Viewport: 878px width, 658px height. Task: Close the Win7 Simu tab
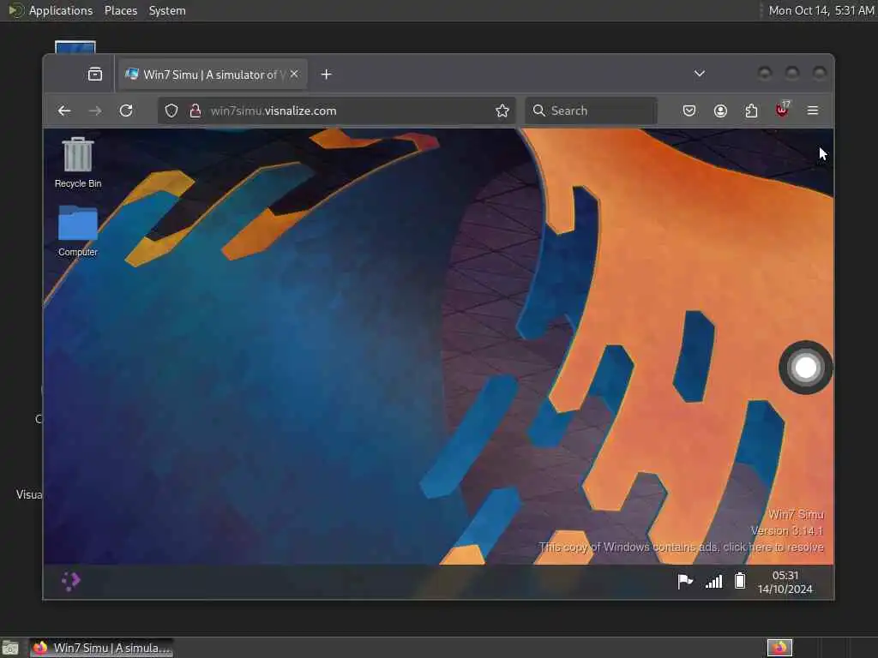tap(294, 74)
